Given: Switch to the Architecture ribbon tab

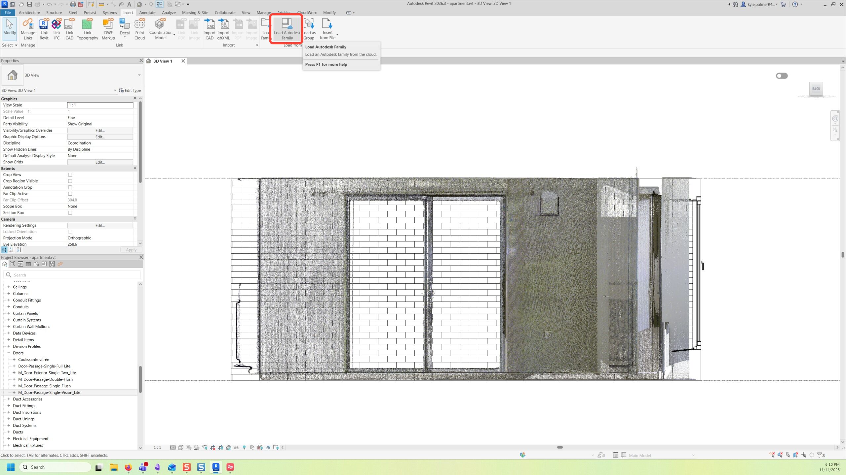Looking at the screenshot, I should 29,13.
